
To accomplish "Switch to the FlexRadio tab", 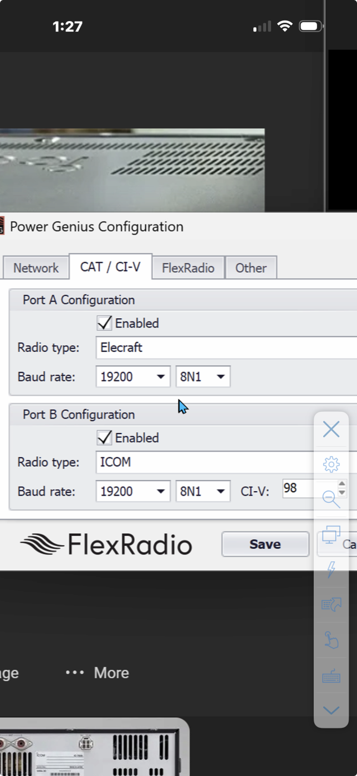I will click(188, 268).
